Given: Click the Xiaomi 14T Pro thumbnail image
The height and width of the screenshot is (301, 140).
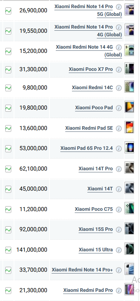Looking at the screenshot, I should (129, 167).
